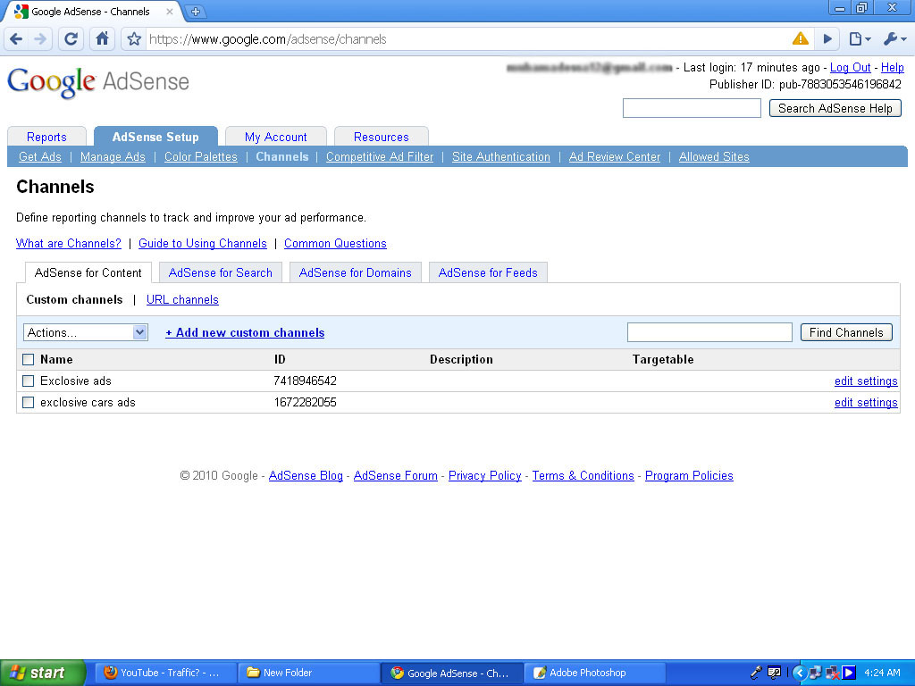Open Competitive Ad Filter
This screenshot has width=915, height=686.
coord(380,156)
